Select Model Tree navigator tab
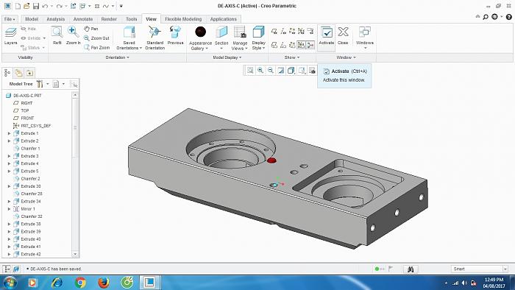The width and height of the screenshot is (515, 290). (7, 73)
